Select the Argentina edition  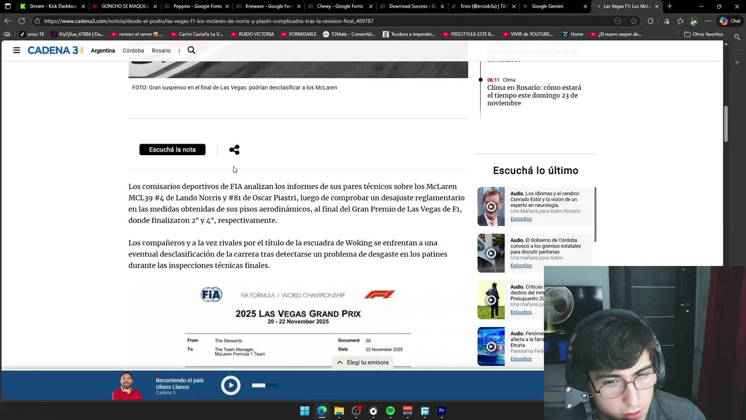103,51
